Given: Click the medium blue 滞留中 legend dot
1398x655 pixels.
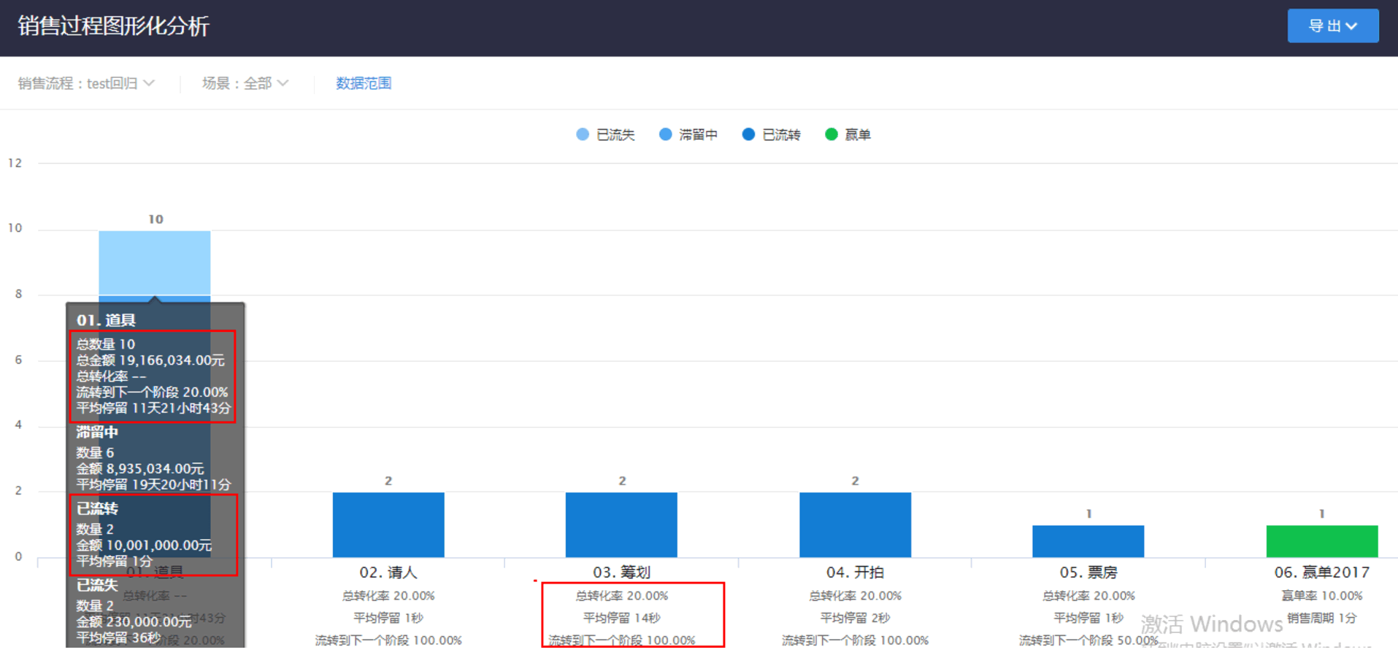Looking at the screenshot, I should click(x=665, y=134).
